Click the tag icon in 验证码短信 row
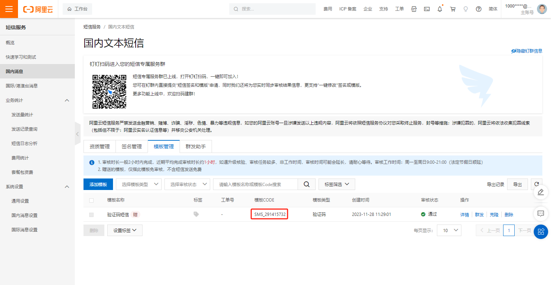Viewport: 551px width, 285px height. coord(196,214)
